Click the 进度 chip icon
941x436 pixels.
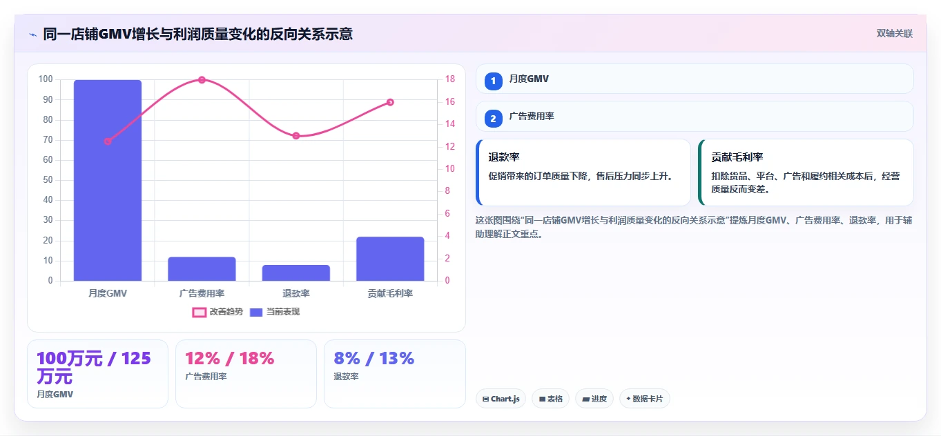pyautogui.click(x=585, y=399)
